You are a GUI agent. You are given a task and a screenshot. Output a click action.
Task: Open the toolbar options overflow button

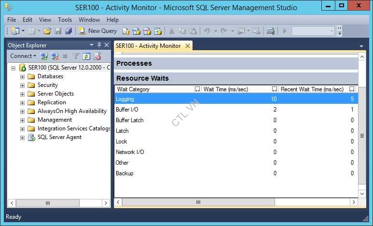340,31
